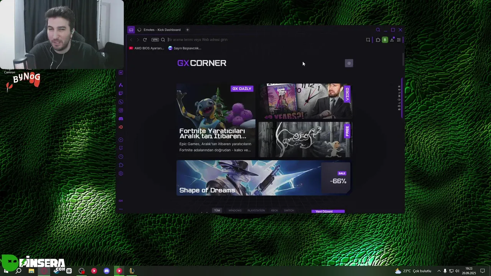Click the Yeni Düzeni button
Image resolution: width=491 pixels, height=276 pixels.
pyautogui.click(x=328, y=211)
